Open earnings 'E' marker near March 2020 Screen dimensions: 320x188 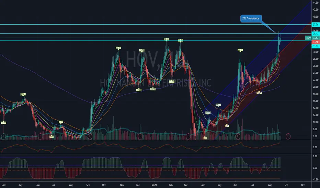188,136
